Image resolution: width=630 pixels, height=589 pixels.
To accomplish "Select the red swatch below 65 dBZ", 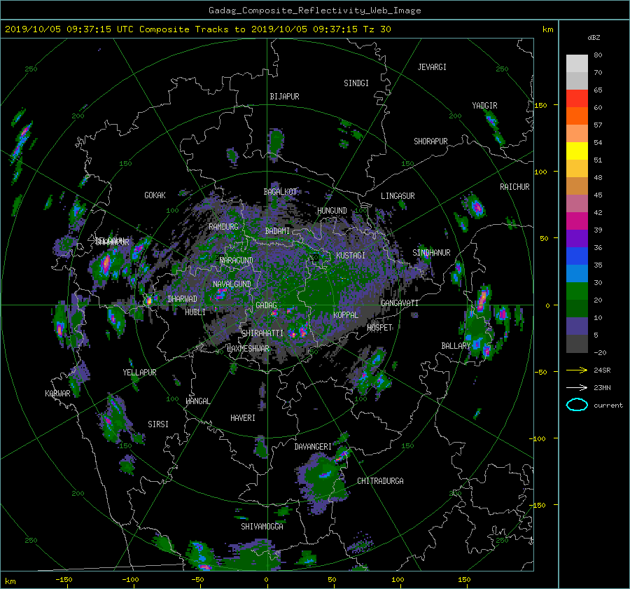I will (577, 98).
